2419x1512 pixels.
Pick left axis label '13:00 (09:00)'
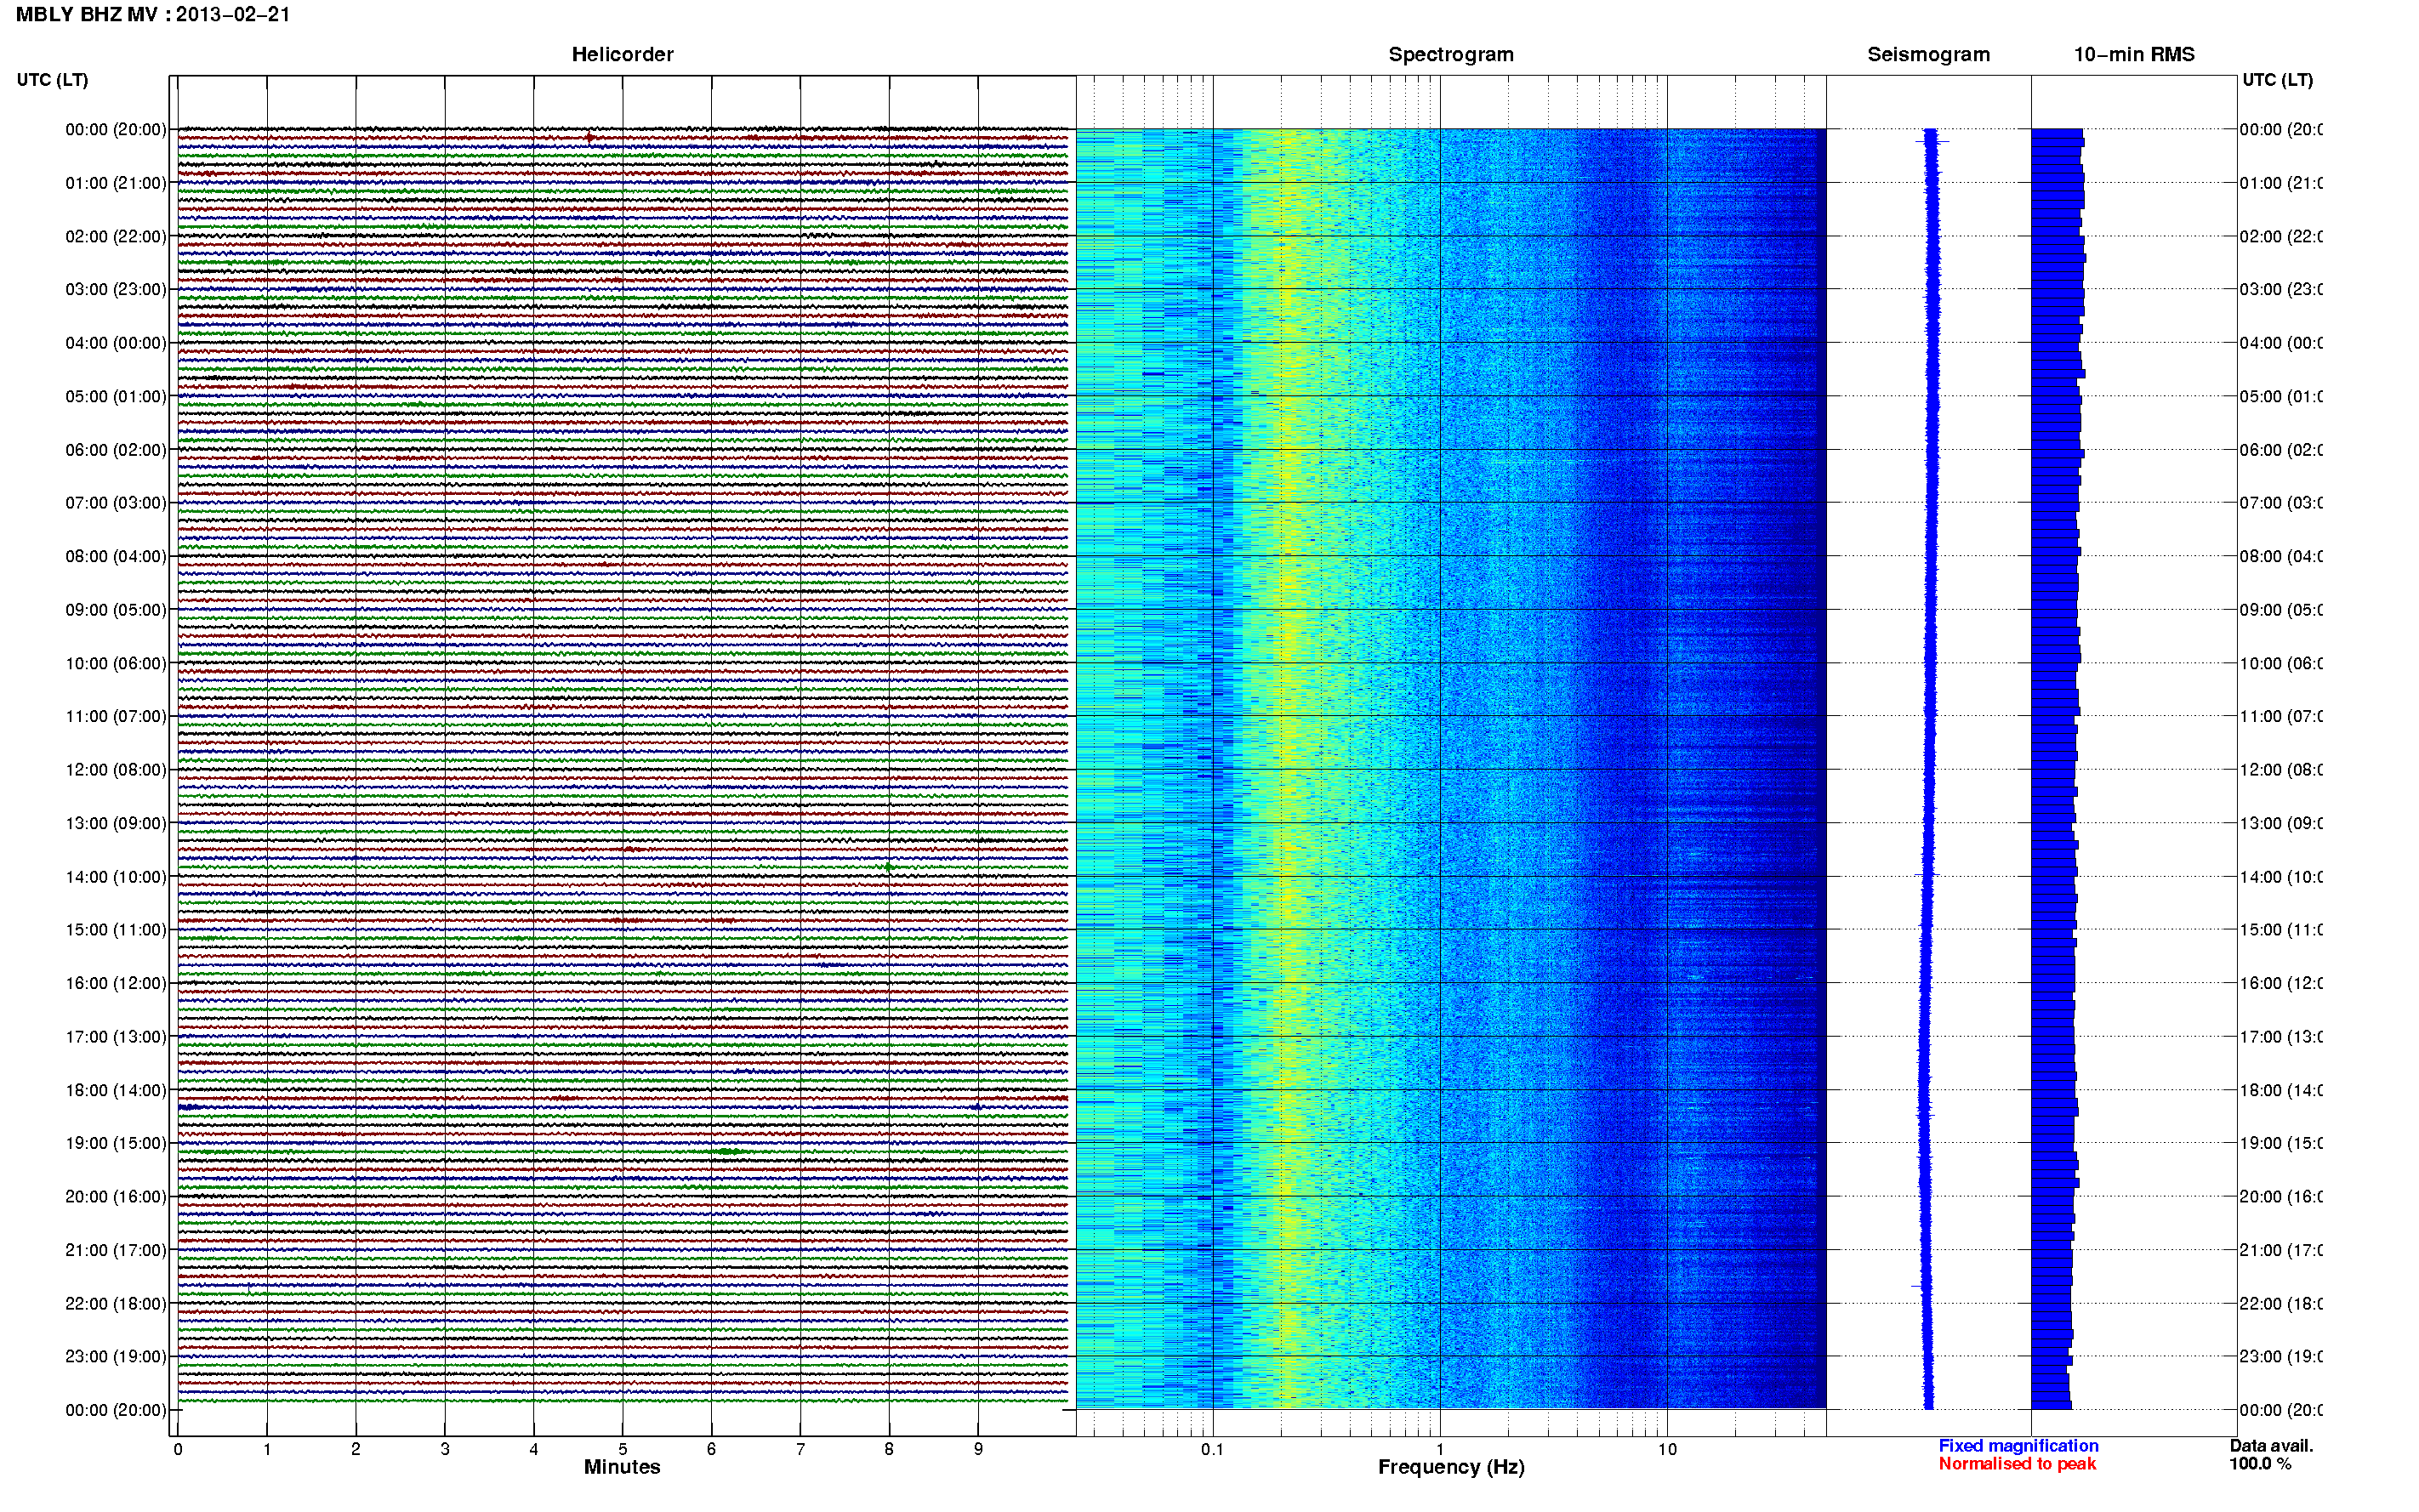click(116, 823)
